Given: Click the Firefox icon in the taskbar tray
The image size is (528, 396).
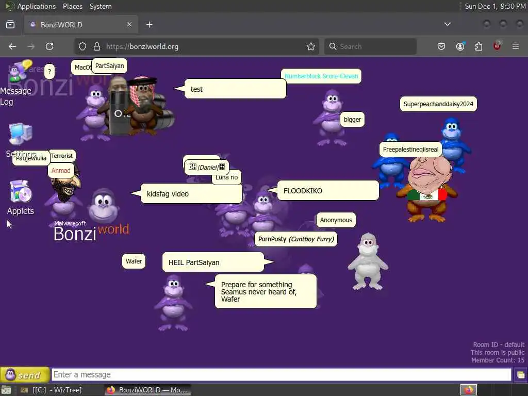Looking at the screenshot, I should pos(469,390).
